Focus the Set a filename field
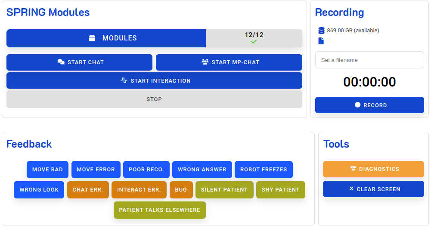The width and height of the screenshot is (431, 229). coord(369,60)
